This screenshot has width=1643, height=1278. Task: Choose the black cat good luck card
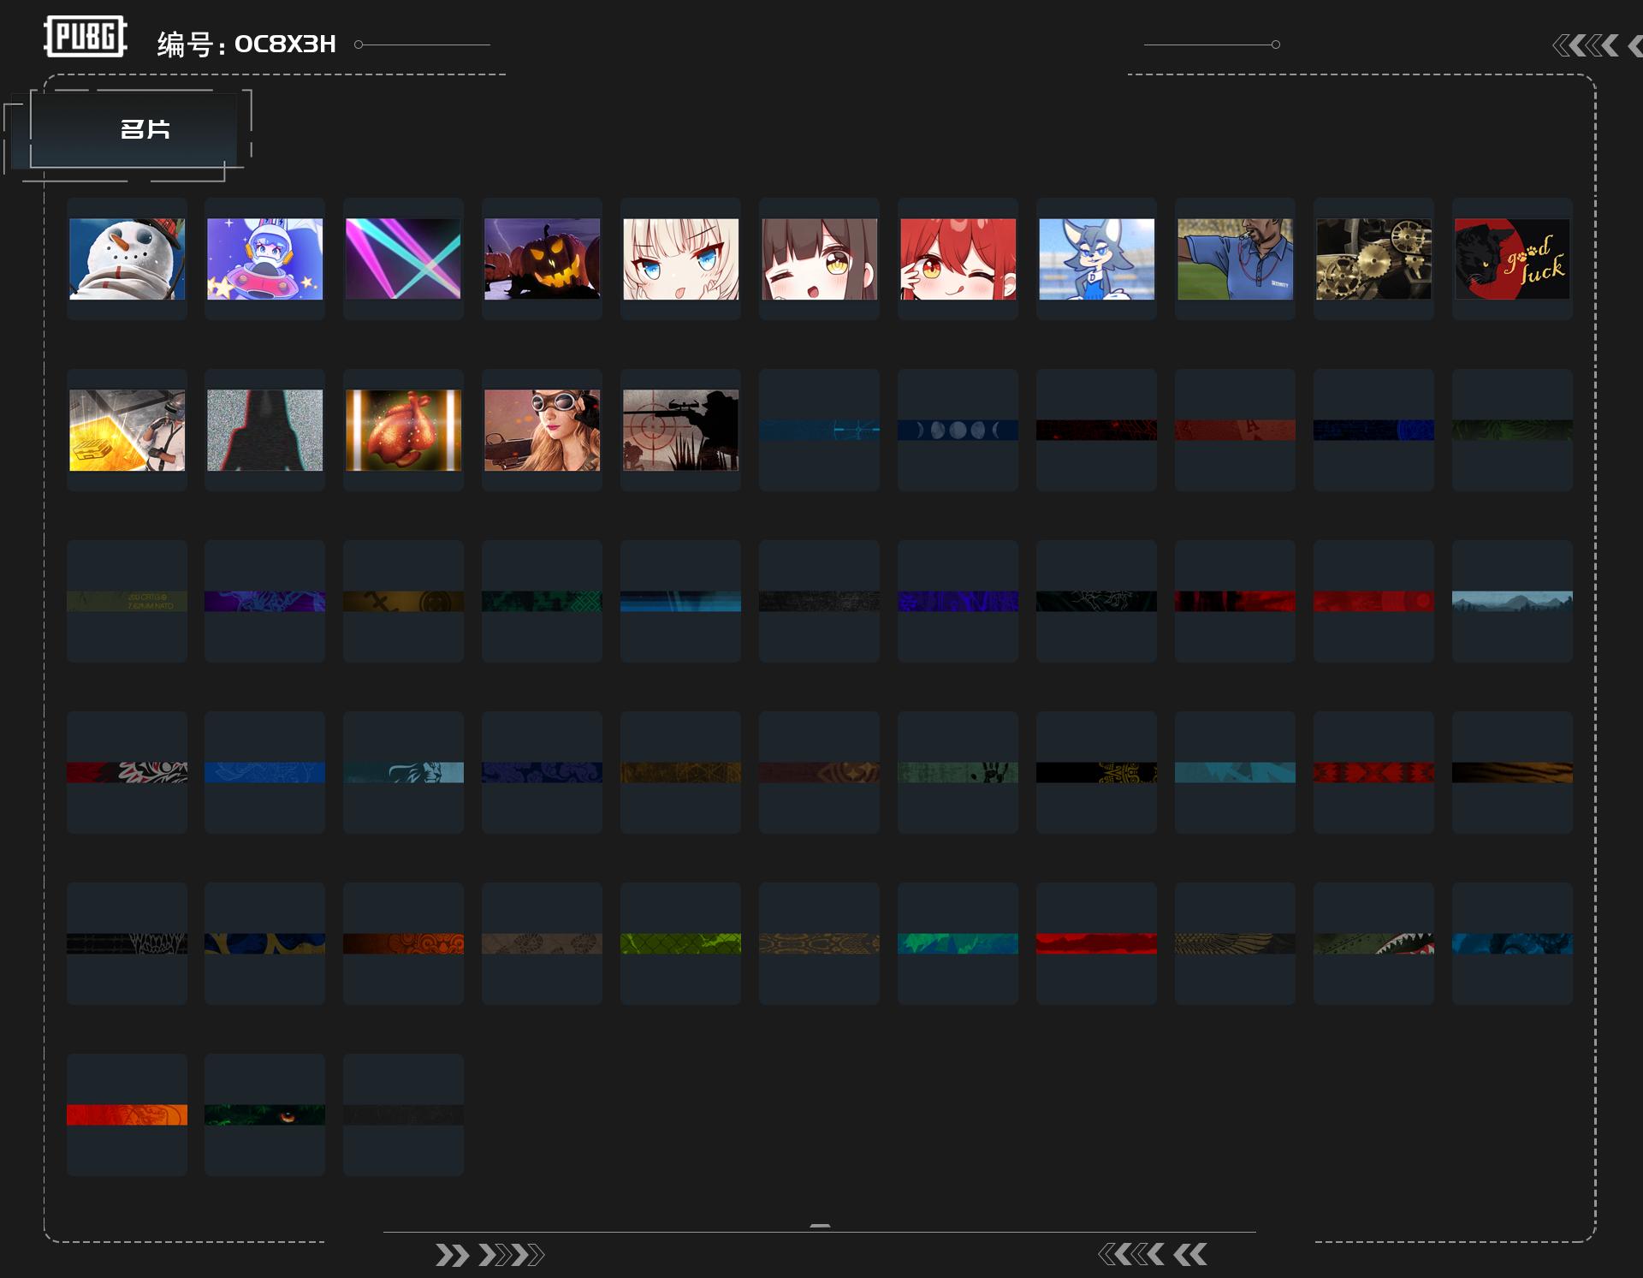pos(1512,259)
